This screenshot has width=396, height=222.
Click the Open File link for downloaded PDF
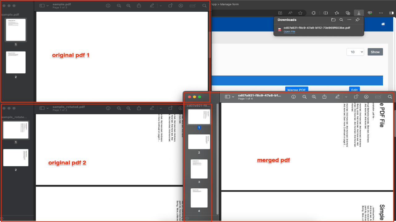click(x=289, y=31)
